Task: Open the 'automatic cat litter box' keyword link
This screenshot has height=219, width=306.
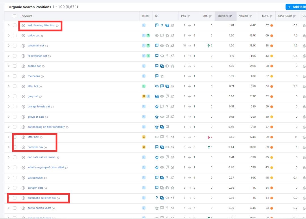Action: tap(42, 198)
